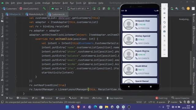The image size is (196, 110).
Task: Close the Customers.kt editor tab
Action: [67, 14]
